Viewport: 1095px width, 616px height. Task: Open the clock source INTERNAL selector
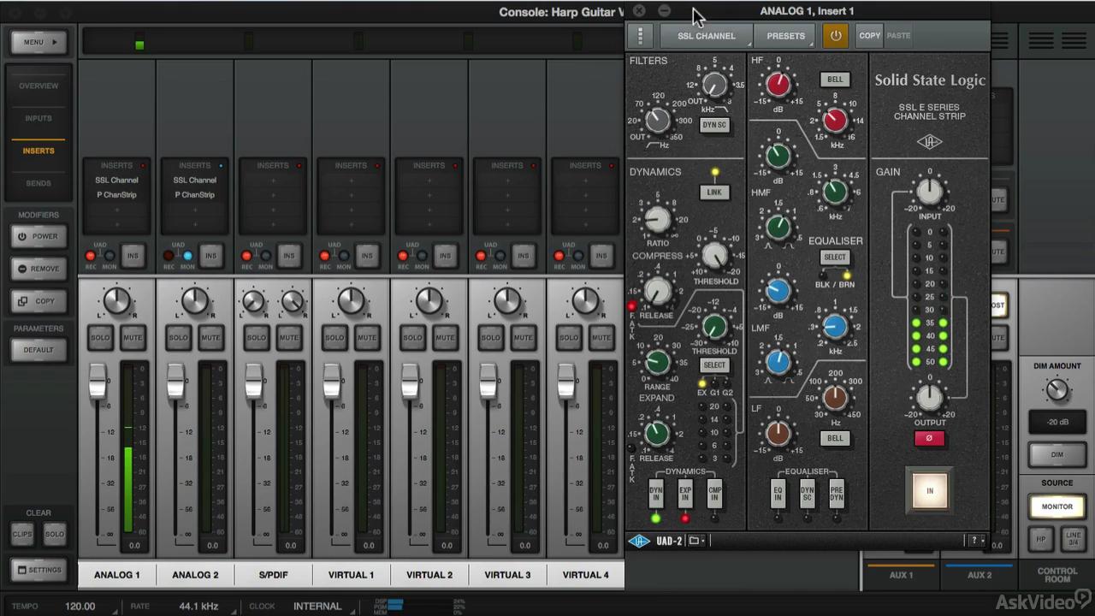[x=317, y=607]
